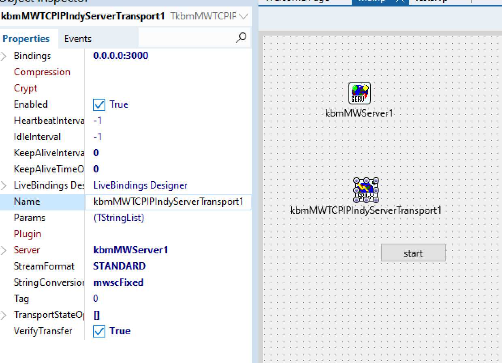
Task: Click the Server value kbmMWServer1
Action: coord(130,250)
